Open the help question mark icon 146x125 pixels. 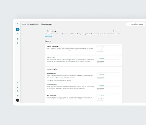coord(18,91)
